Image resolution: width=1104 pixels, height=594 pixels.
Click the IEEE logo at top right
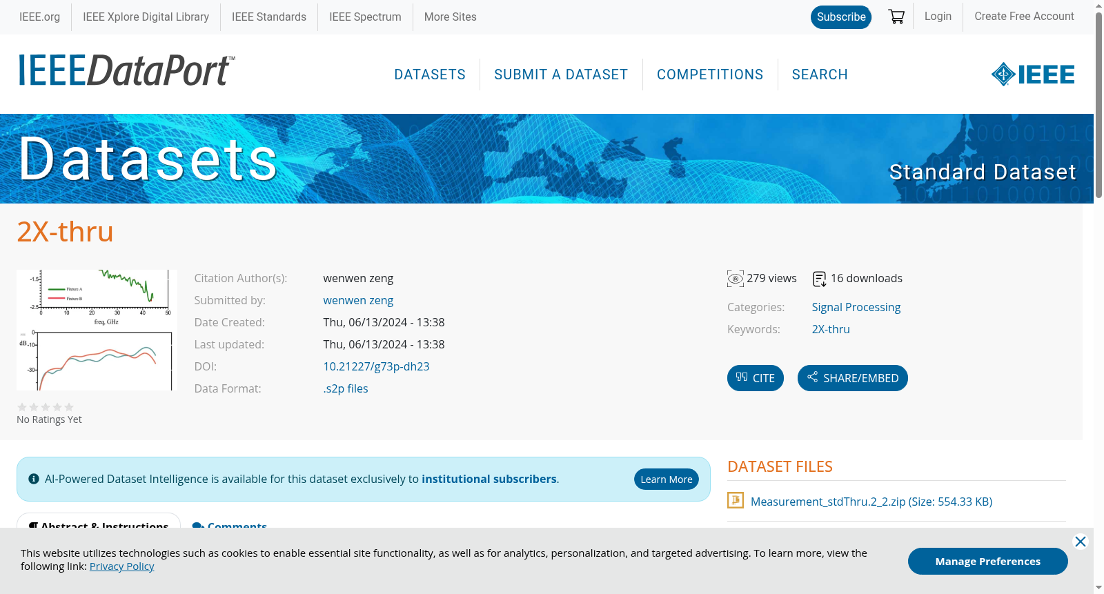(x=1033, y=74)
